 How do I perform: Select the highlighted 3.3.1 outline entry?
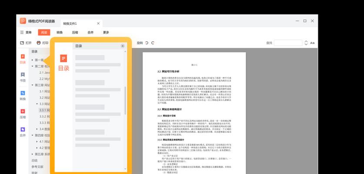point(44,110)
